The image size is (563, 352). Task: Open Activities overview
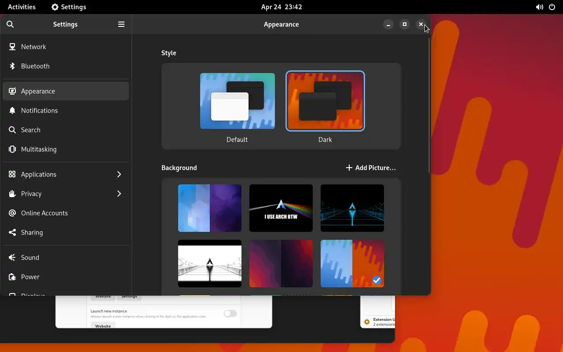click(x=22, y=7)
